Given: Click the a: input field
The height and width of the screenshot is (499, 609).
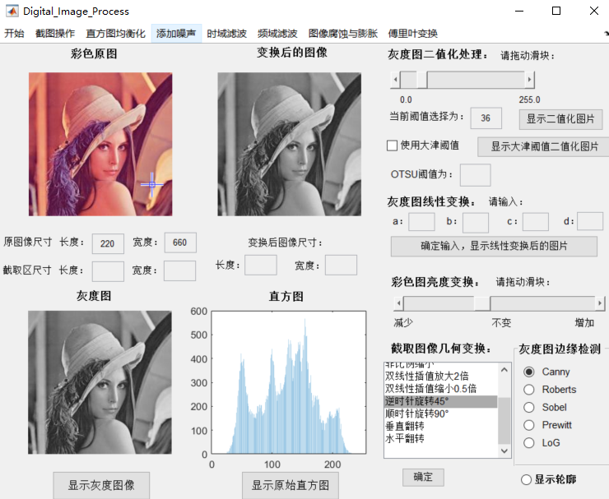Looking at the screenshot, I should click(x=421, y=222).
